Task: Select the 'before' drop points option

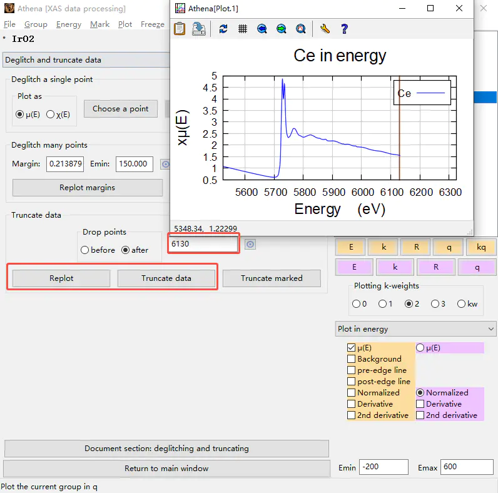Action: click(x=85, y=250)
